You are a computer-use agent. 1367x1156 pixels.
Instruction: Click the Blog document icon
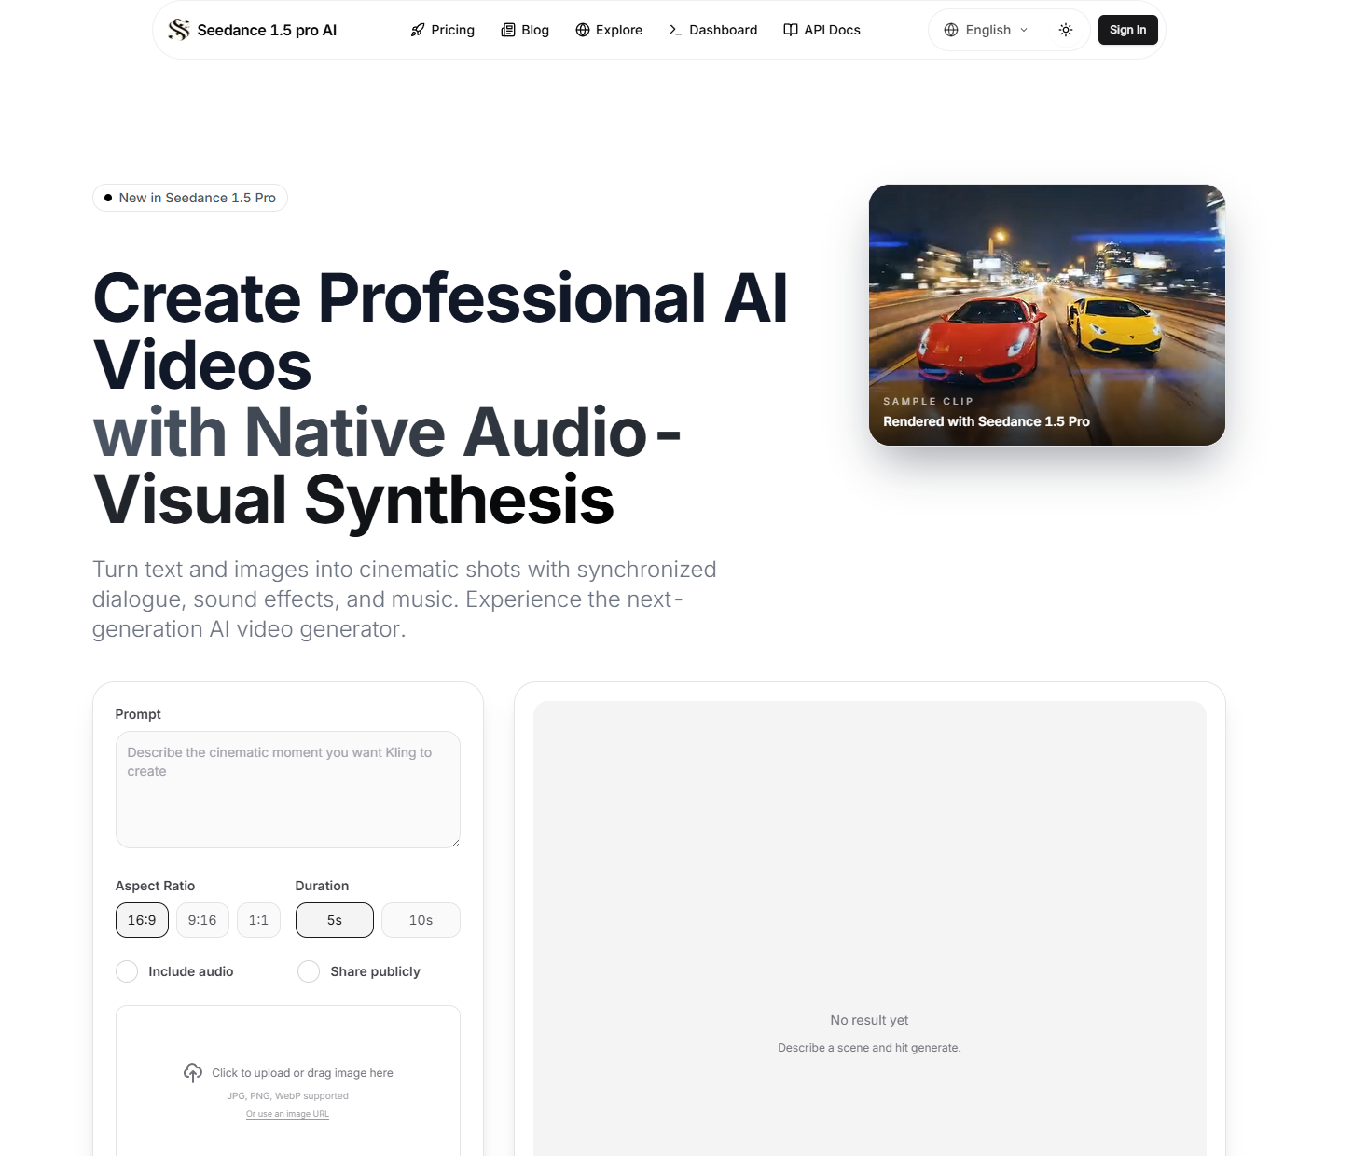[507, 29]
